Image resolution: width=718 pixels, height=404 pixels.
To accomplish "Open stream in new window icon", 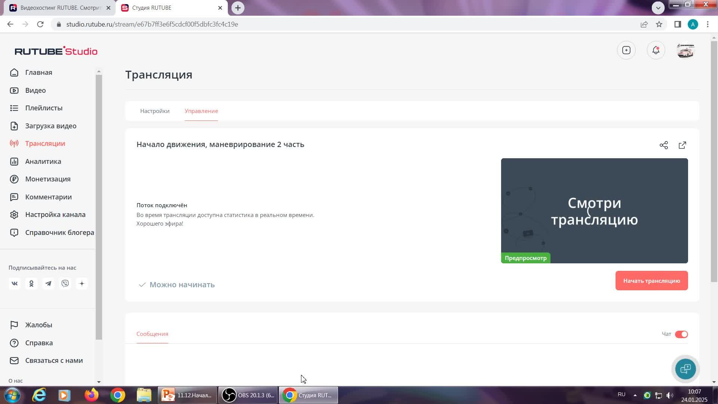I will (x=682, y=145).
